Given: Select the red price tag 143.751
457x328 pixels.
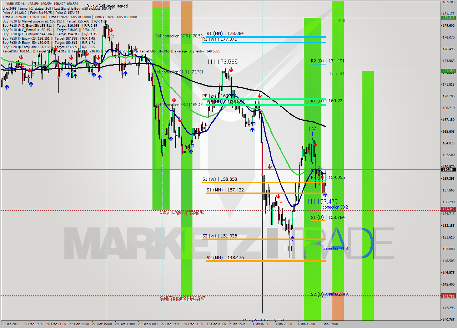Looking at the screenshot, I should 448,296.
